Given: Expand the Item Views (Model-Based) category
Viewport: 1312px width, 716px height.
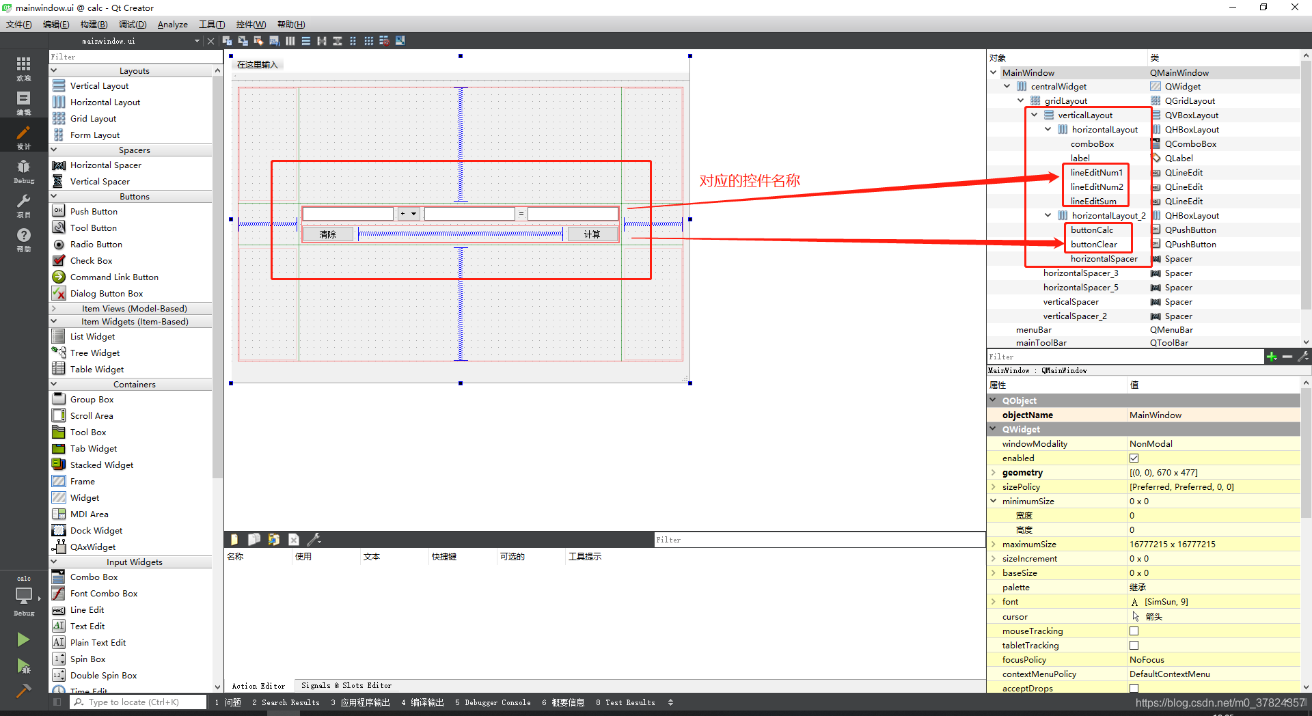Looking at the screenshot, I should (x=54, y=309).
